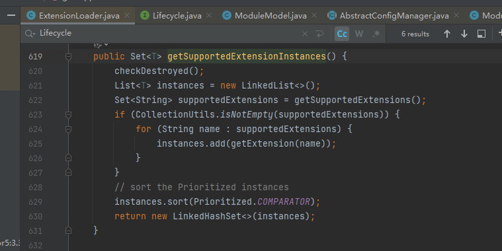This screenshot has height=251, width=502.
Task: Click the class icon on ModuleModel.java tab
Action: tap(227, 15)
